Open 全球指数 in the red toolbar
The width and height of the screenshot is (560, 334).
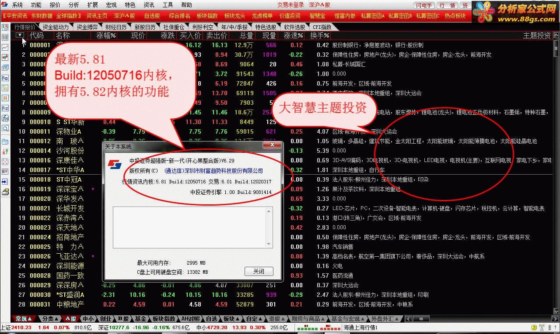(x=68, y=16)
